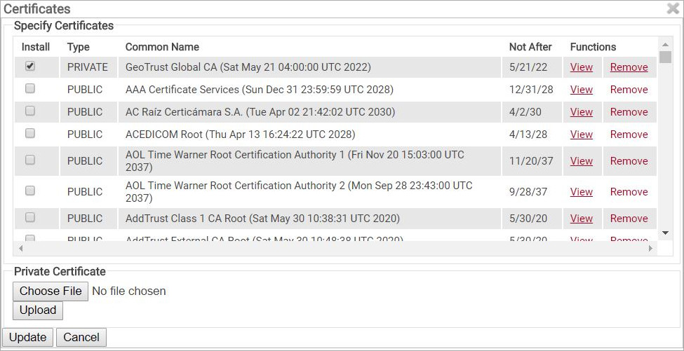Cancel the certificate changes
This screenshot has height=351, width=684.
(81, 337)
